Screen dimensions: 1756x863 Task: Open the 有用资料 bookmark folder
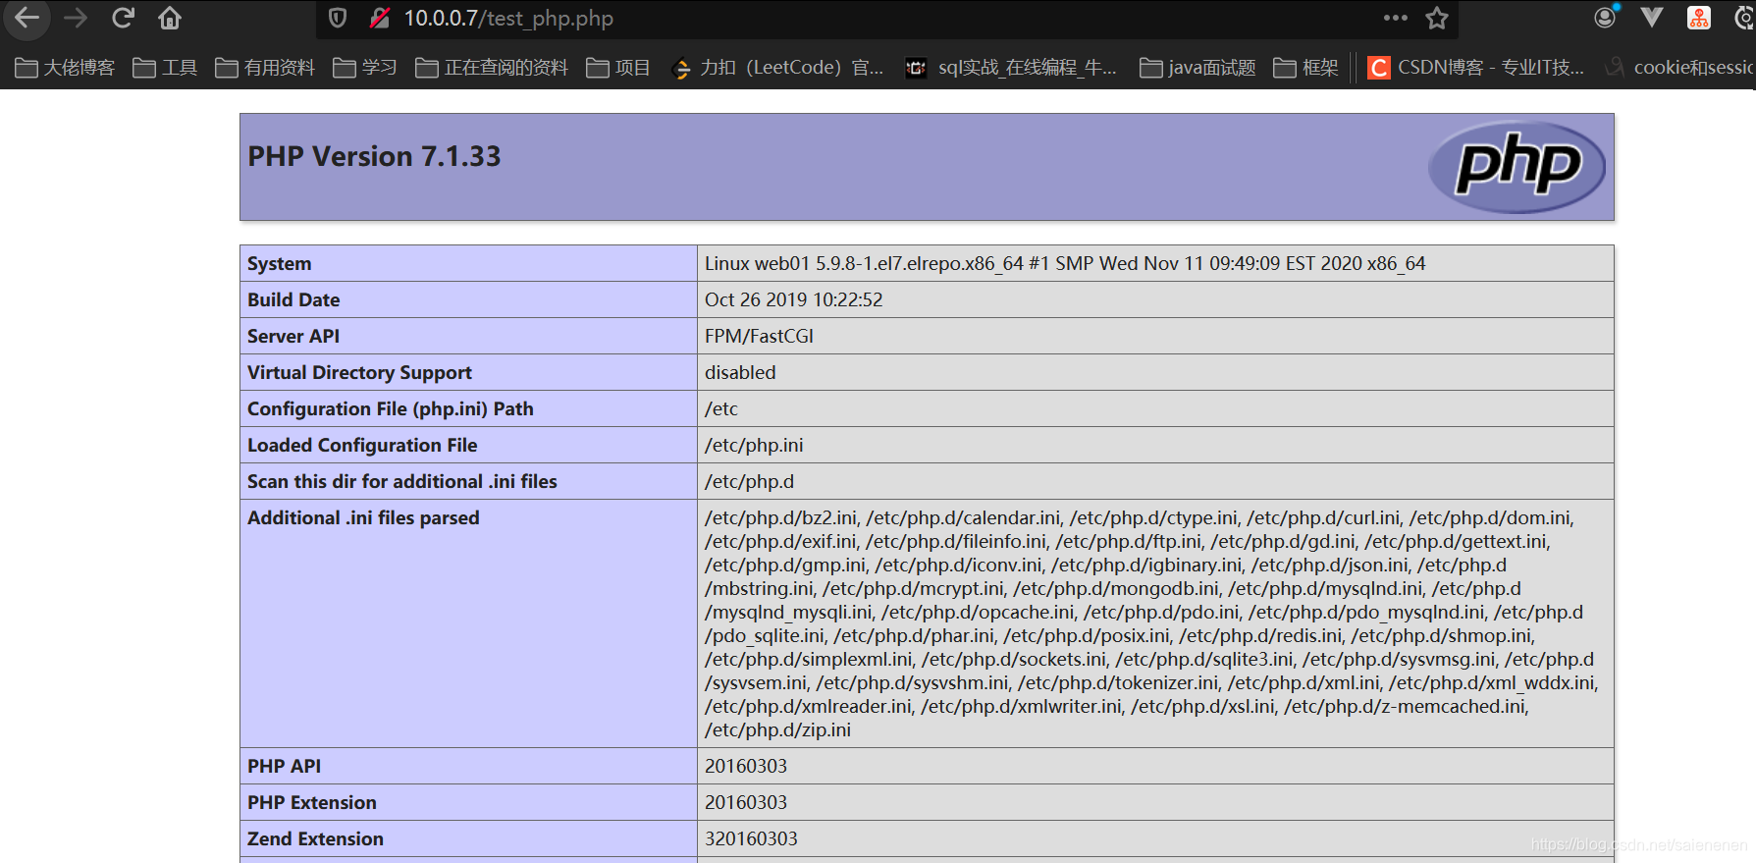265,67
